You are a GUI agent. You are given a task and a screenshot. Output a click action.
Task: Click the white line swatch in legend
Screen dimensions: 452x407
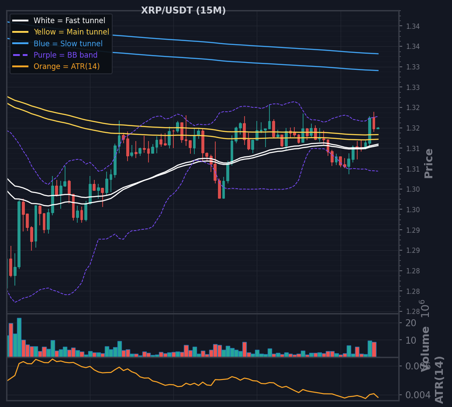[20, 21]
